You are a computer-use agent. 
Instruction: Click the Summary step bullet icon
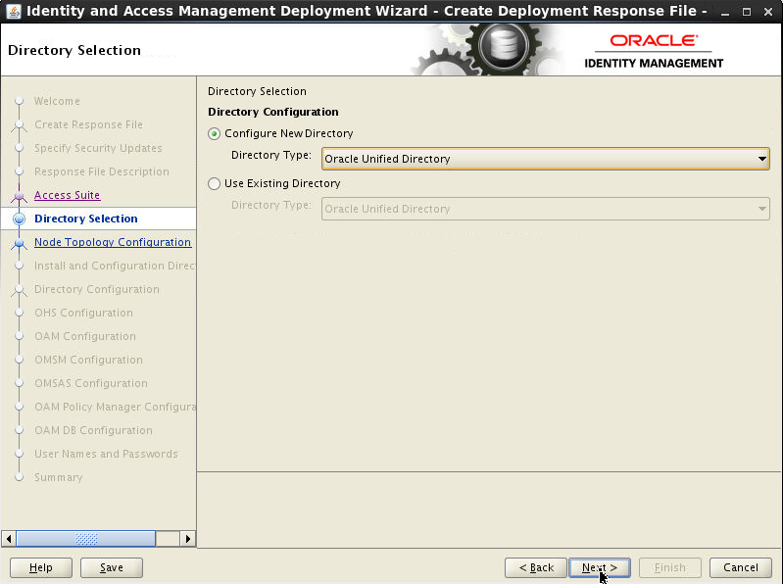tap(19, 477)
